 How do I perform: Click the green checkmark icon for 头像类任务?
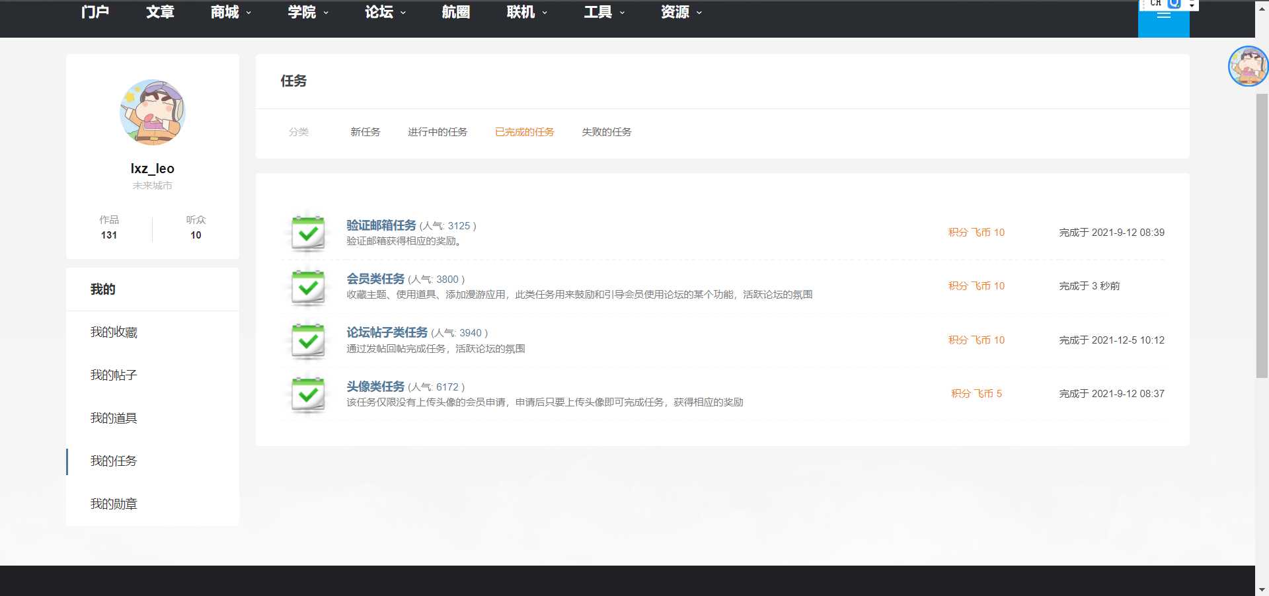click(x=308, y=394)
